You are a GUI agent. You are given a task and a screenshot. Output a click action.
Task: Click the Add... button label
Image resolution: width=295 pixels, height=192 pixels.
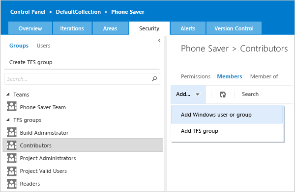(x=183, y=94)
